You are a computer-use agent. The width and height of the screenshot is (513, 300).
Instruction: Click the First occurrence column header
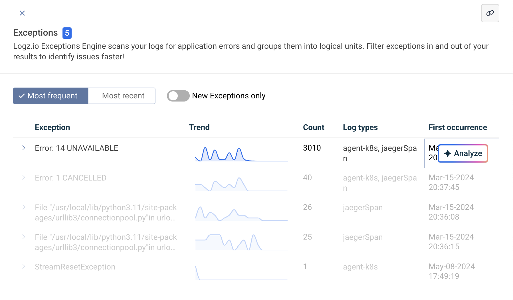point(457,127)
